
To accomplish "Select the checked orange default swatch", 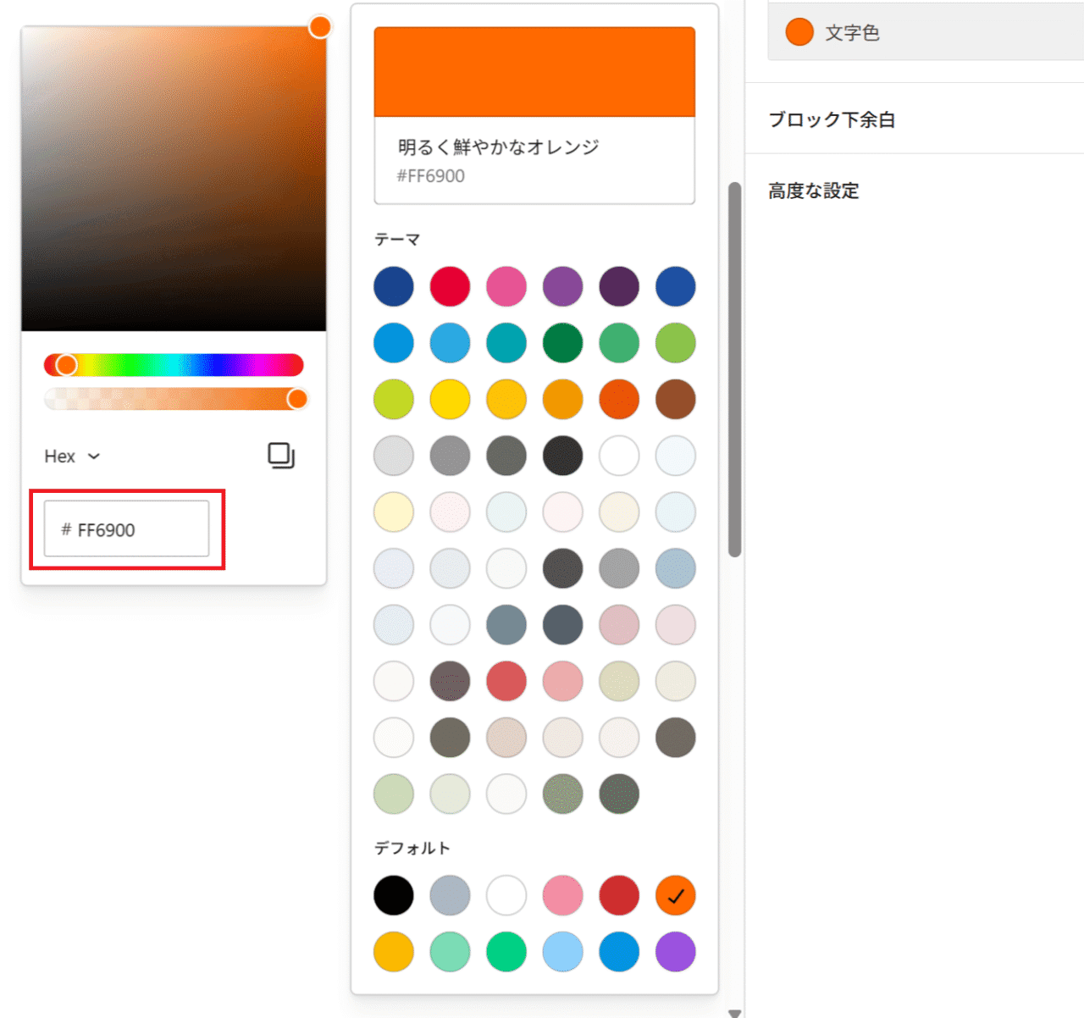I will 675,895.
